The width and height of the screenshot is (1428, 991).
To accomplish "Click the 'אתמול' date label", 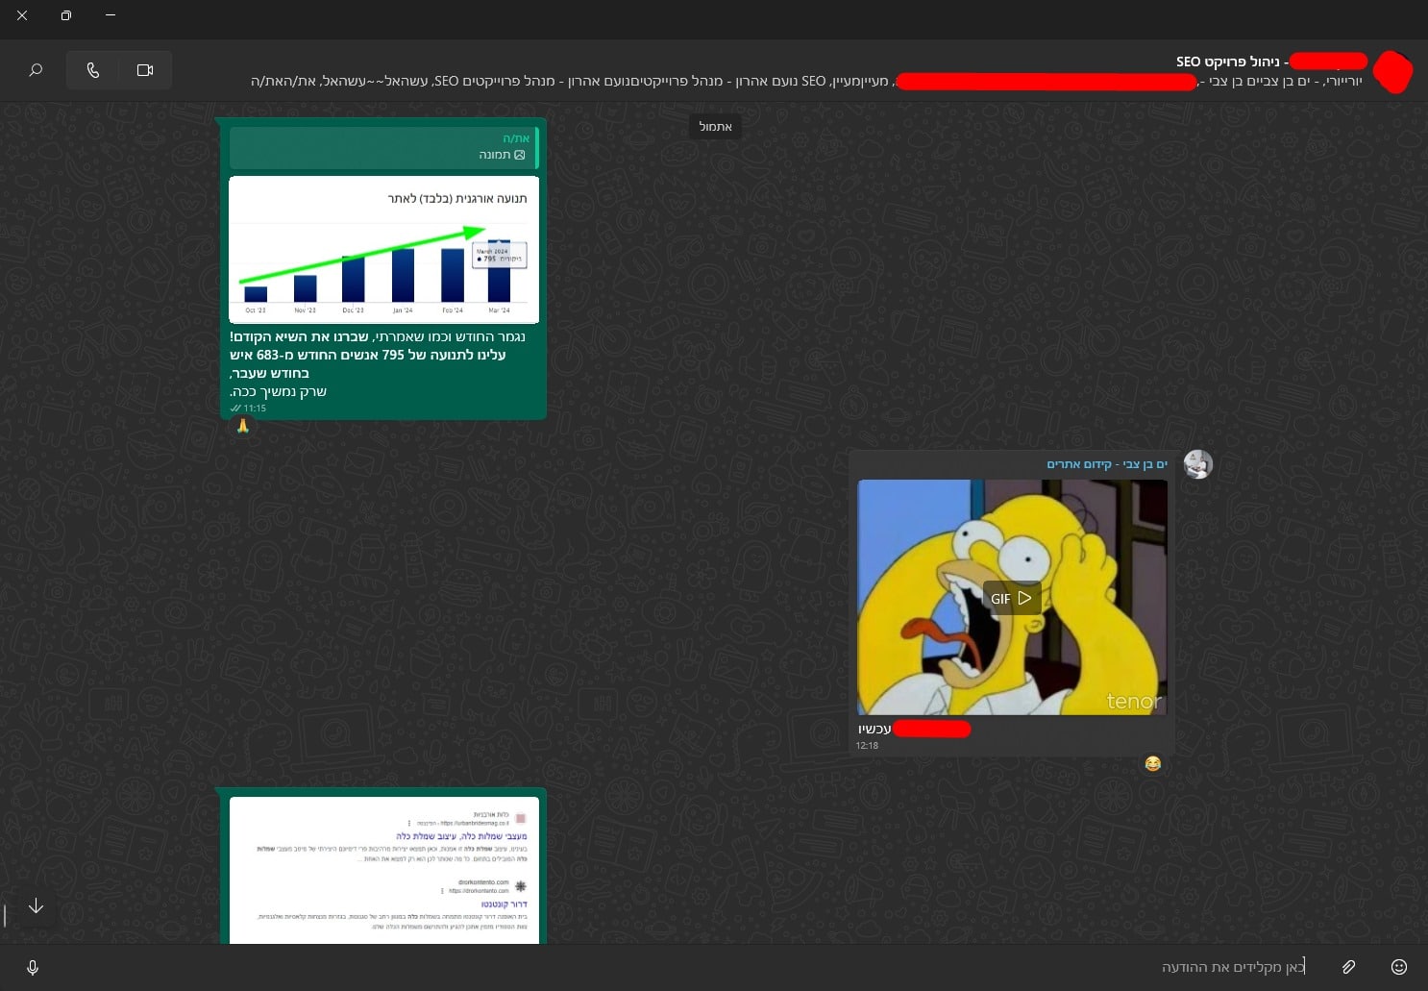I will click(x=715, y=127).
